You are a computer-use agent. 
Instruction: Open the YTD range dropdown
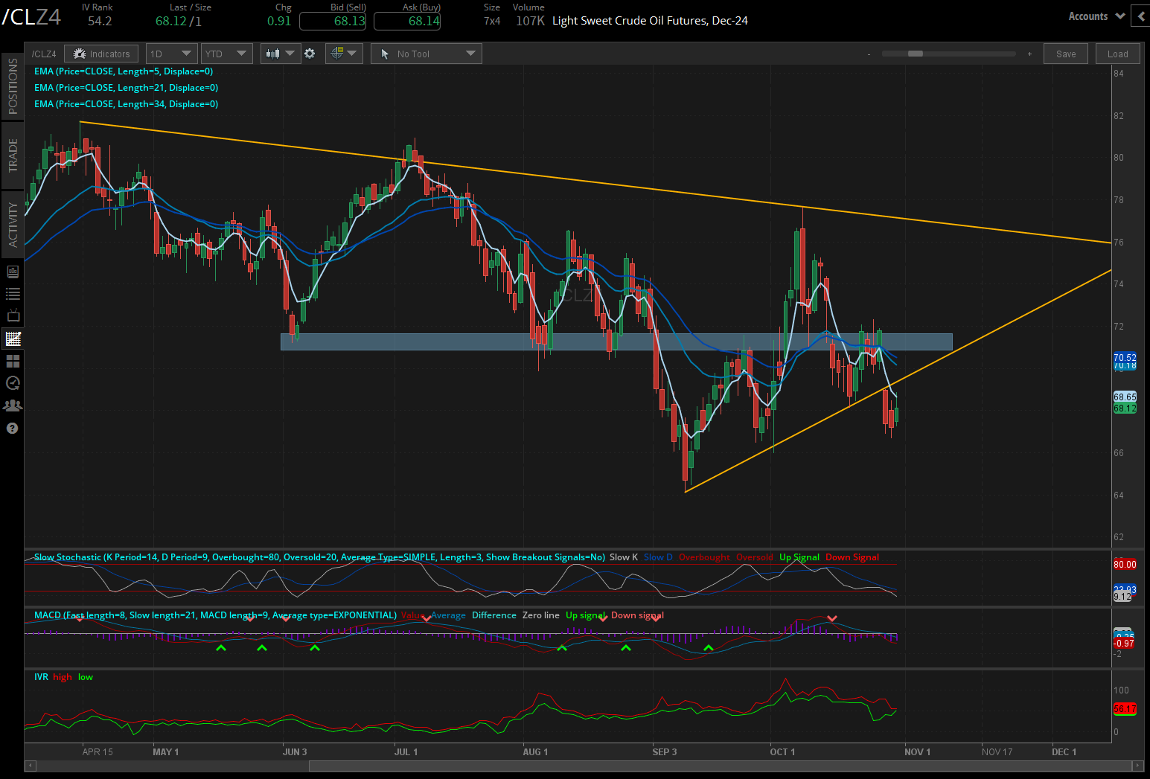coord(226,53)
